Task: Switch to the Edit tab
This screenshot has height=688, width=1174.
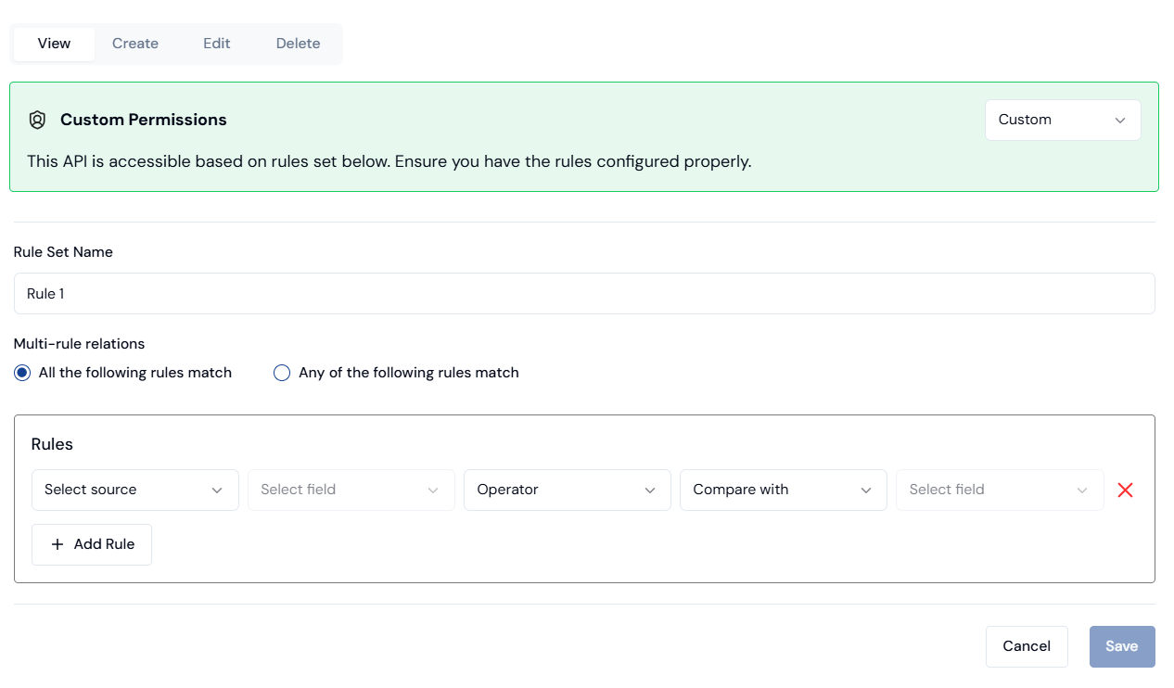Action: [216, 43]
